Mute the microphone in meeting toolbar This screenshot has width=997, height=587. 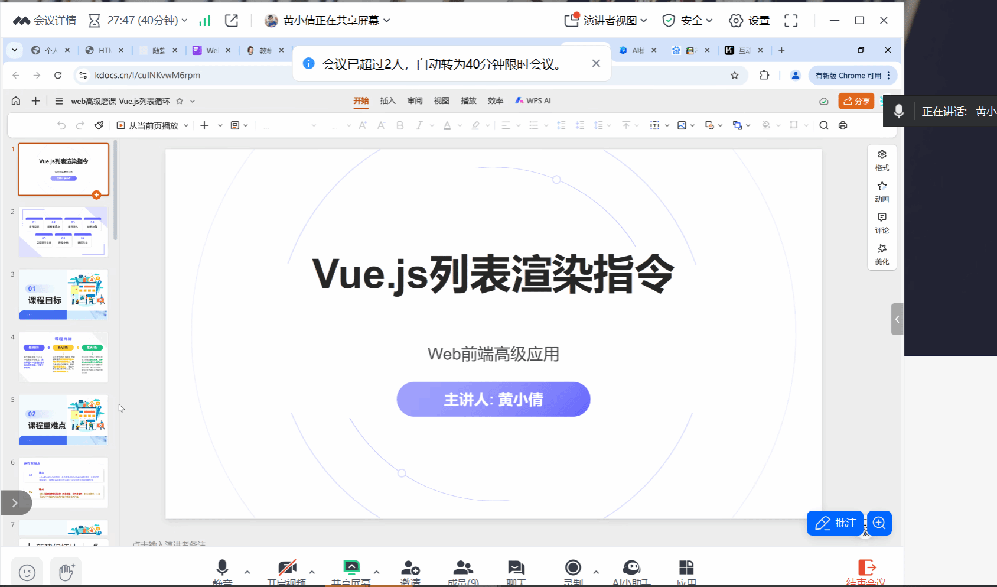pos(222,569)
